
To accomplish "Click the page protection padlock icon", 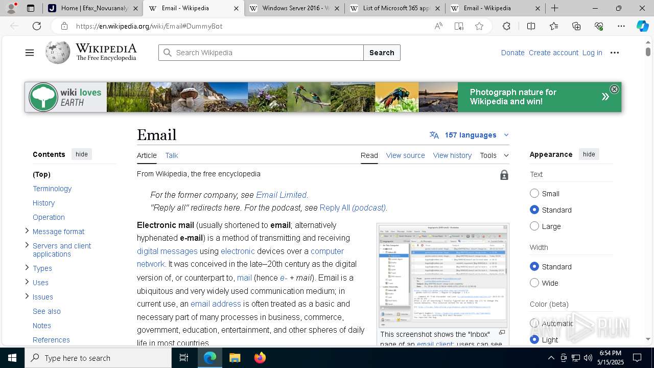I will point(504,175).
